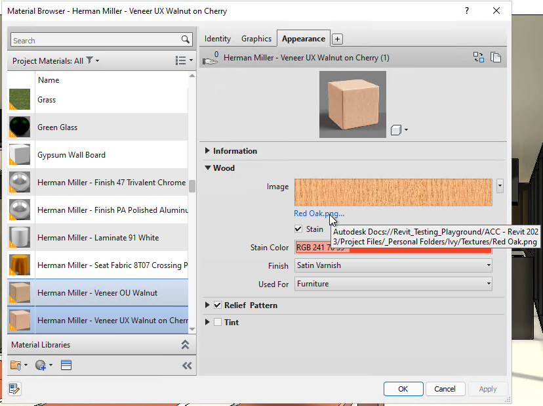Replace this appearance asset
The width and height of the screenshot is (543, 406).
[x=479, y=57]
